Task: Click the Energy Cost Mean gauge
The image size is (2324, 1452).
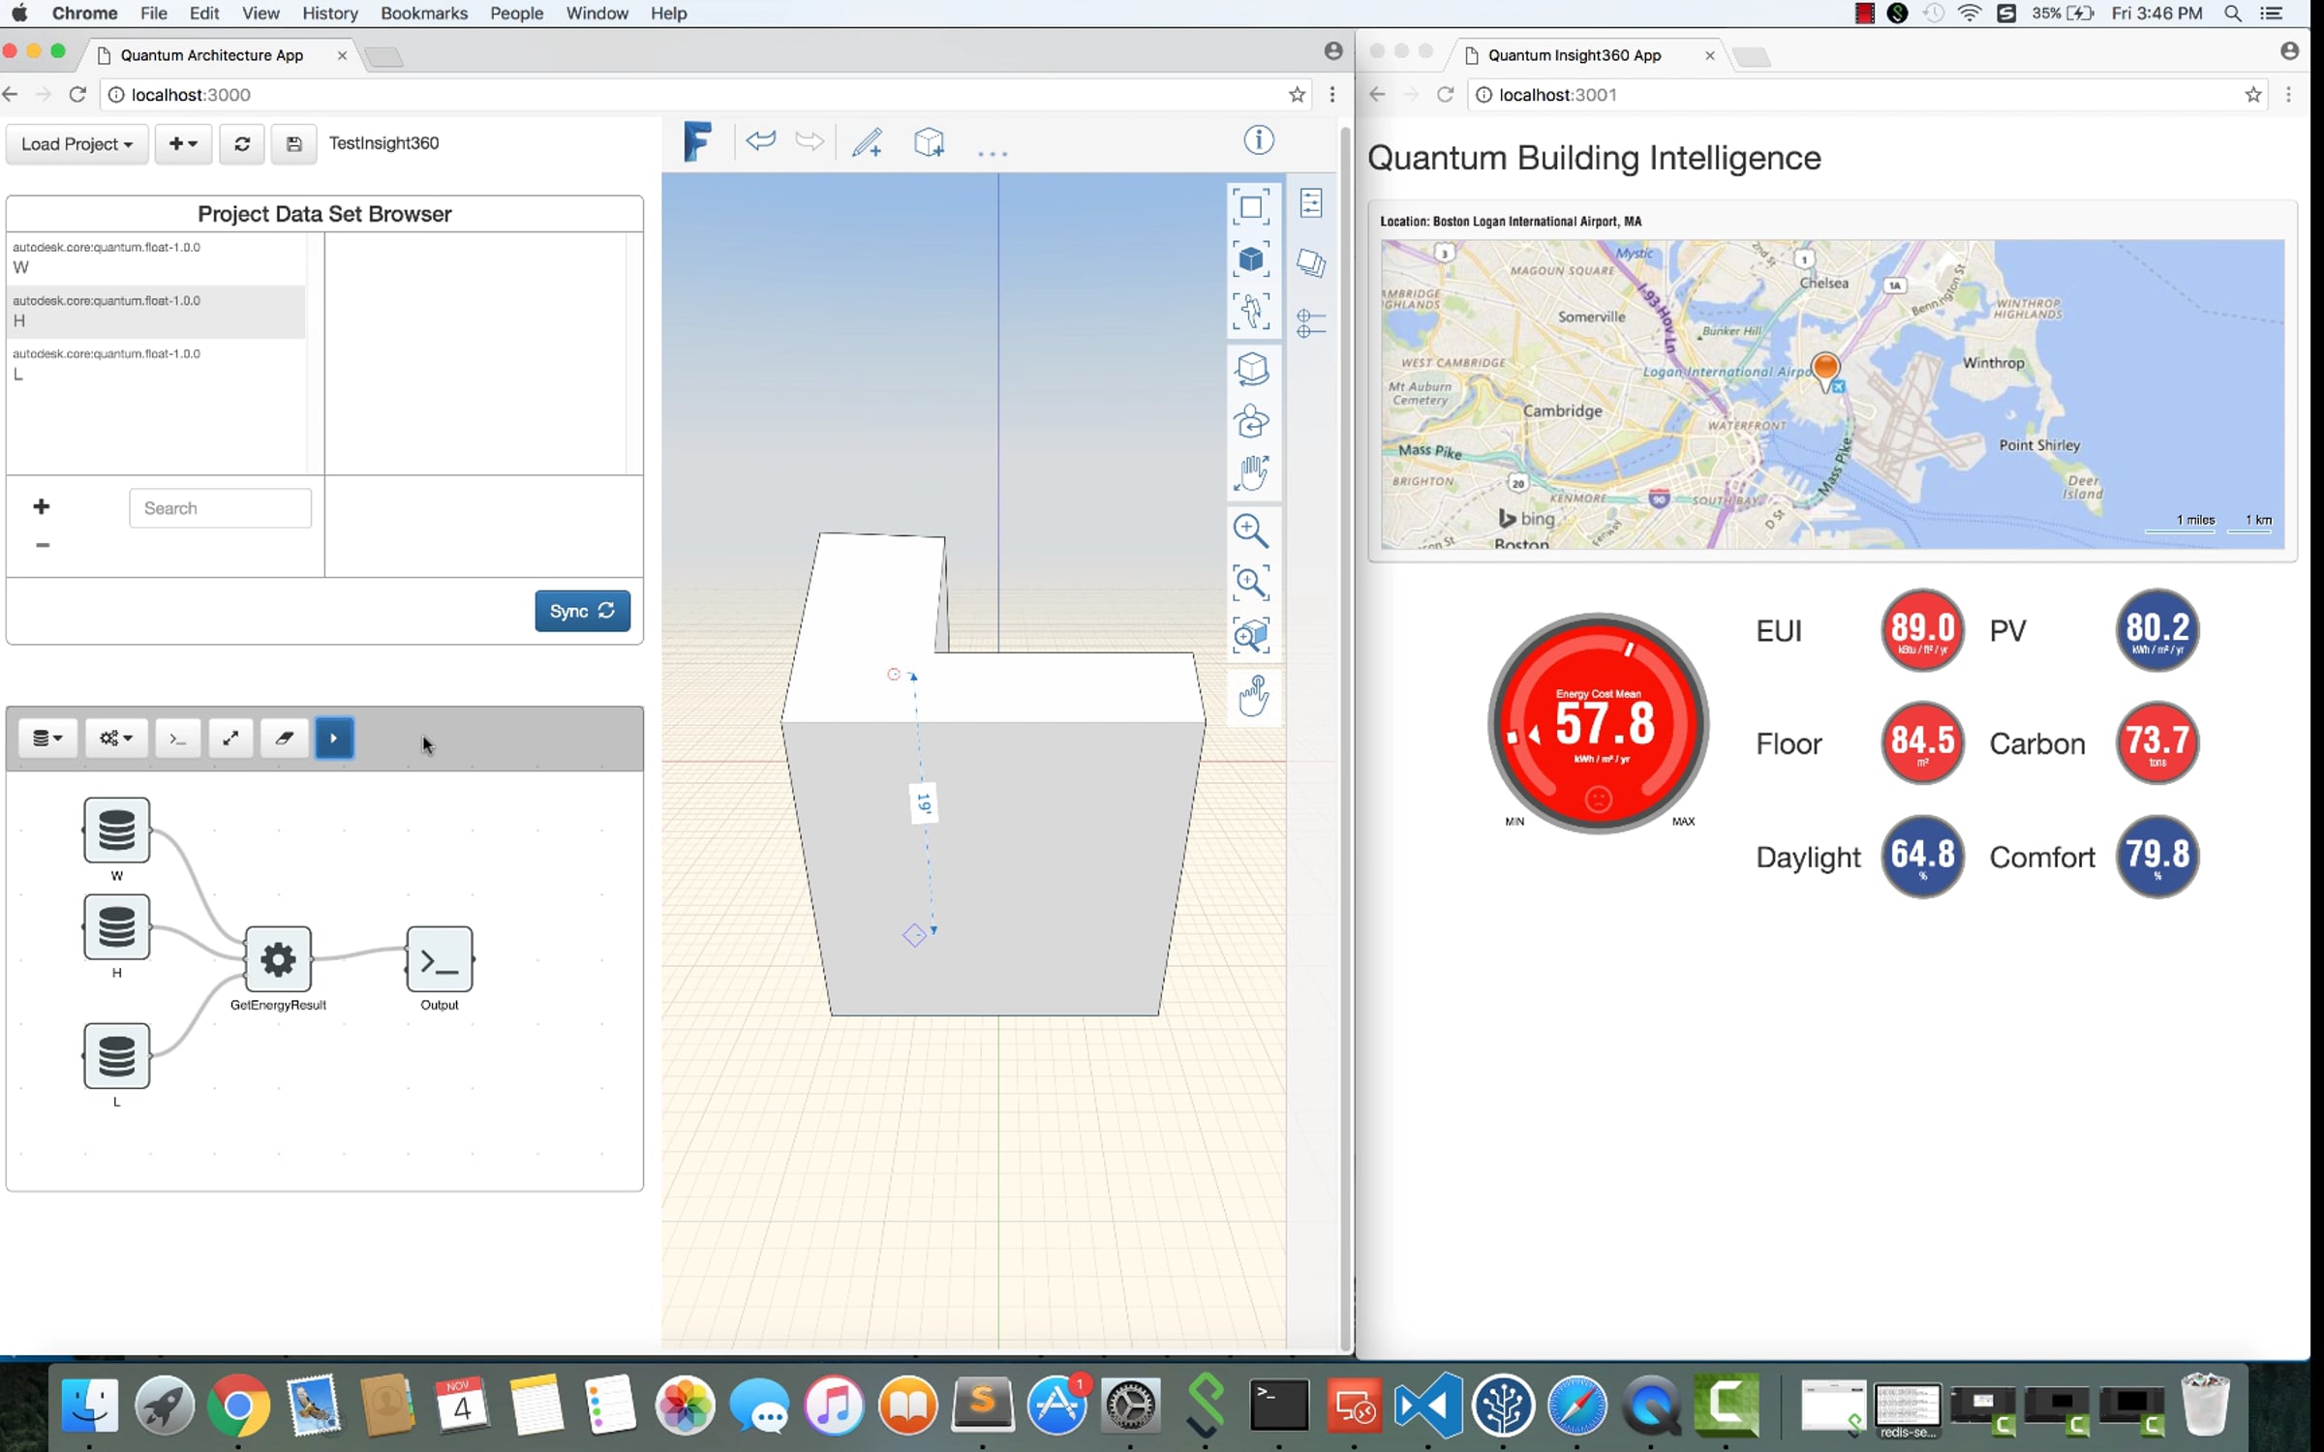Action: click(x=1598, y=724)
